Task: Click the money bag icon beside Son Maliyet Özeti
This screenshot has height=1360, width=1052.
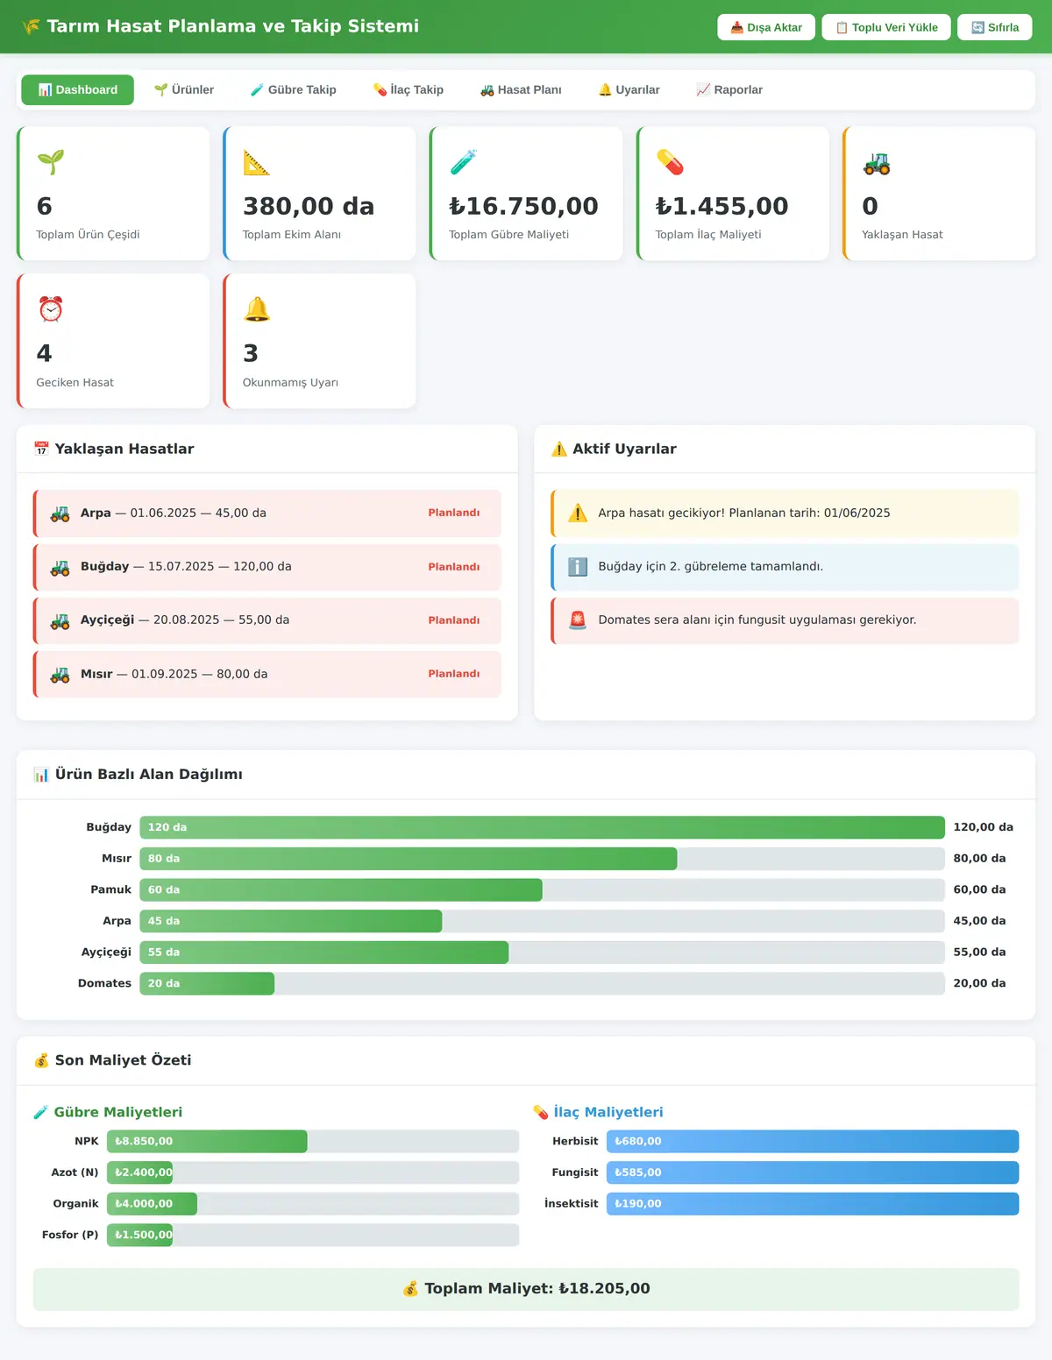Action: coord(41,1060)
